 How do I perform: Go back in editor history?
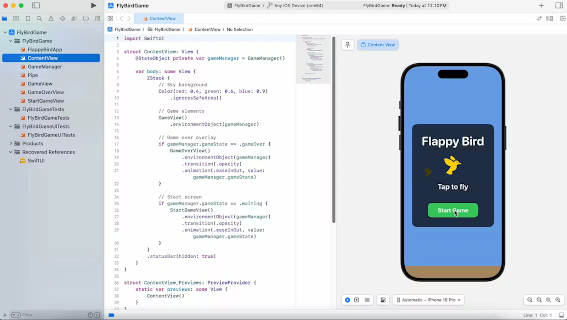click(x=121, y=18)
